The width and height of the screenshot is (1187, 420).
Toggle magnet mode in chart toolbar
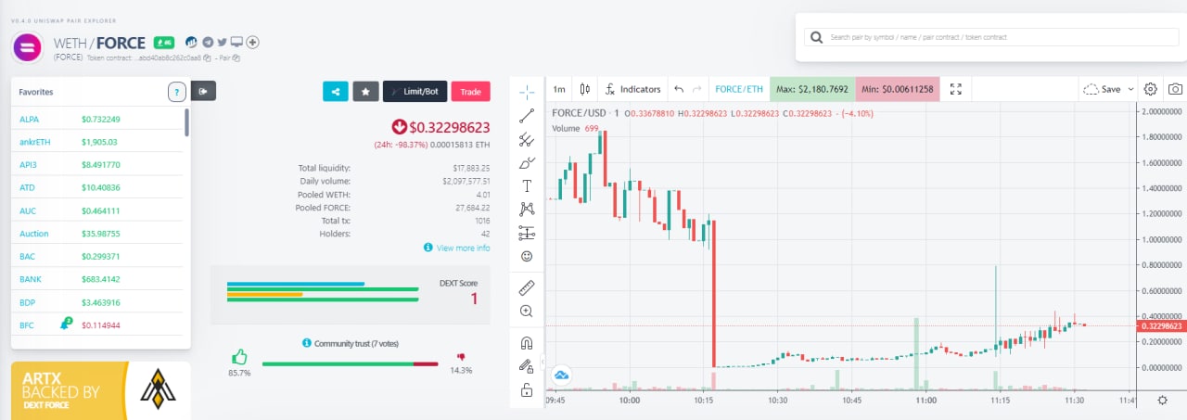click(527, 343)
